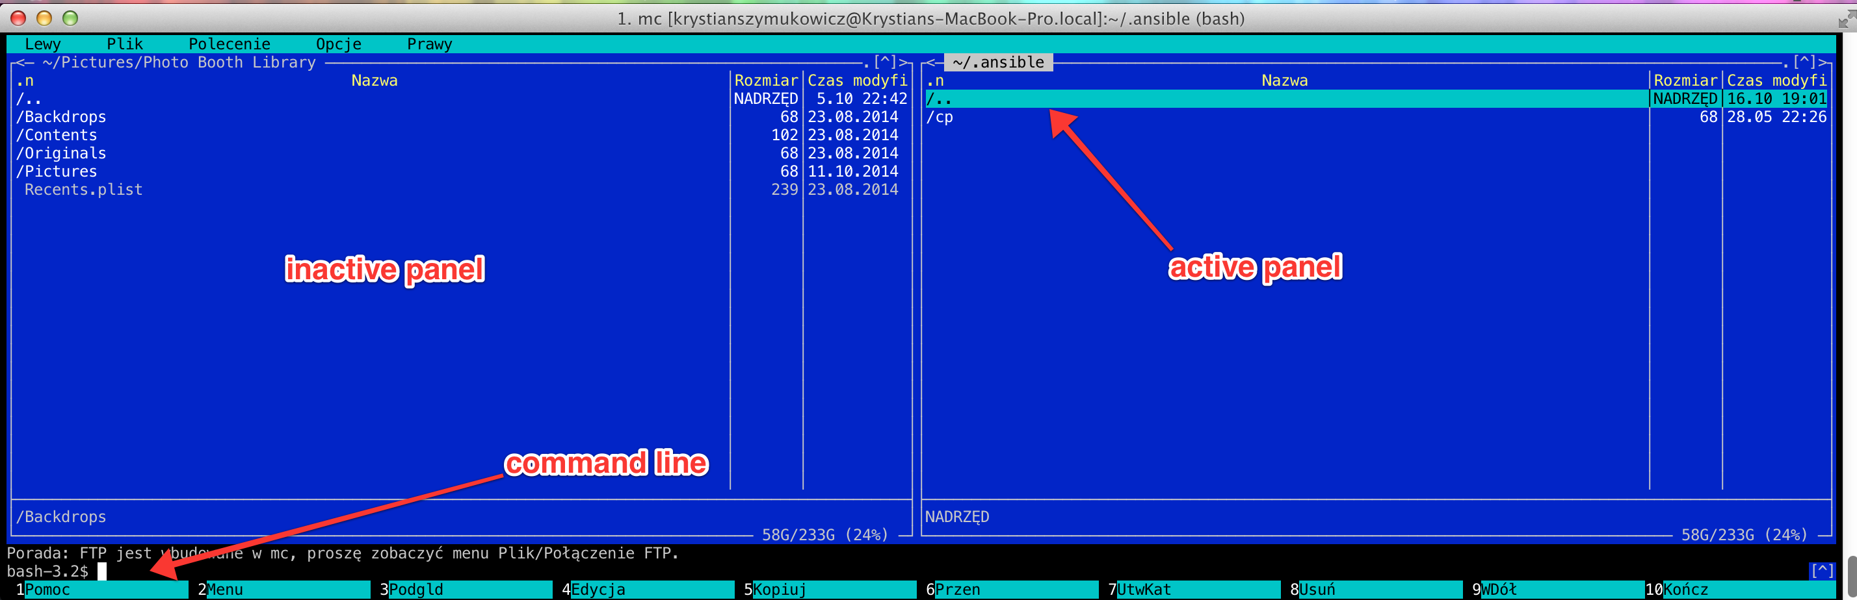Sort right panel by Rozmiar column
This screenshot has height=600, width=1857.
(1685, 81)
